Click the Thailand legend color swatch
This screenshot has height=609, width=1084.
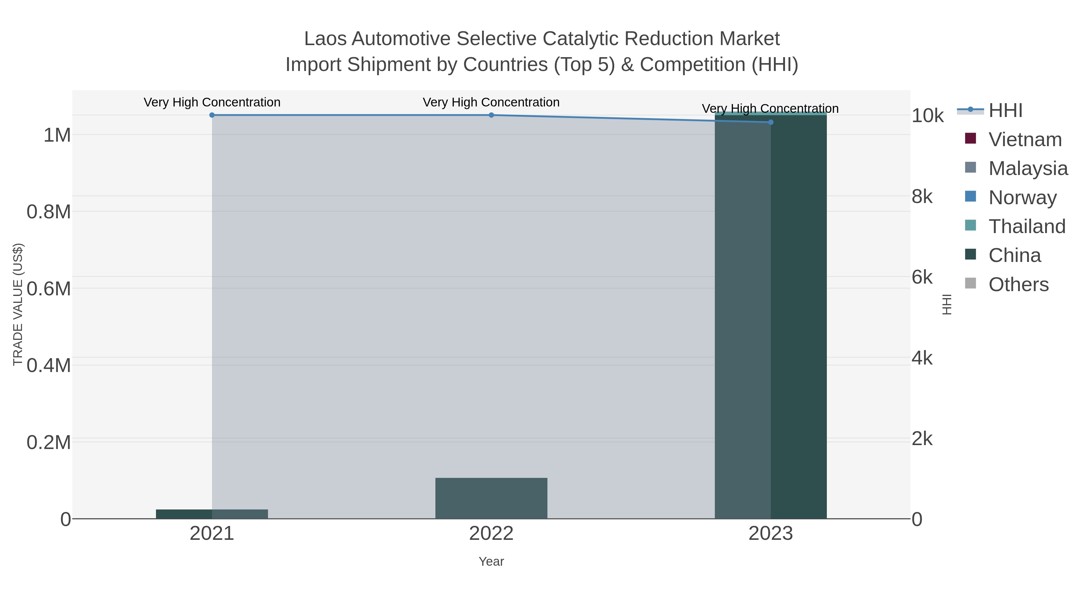970,225
